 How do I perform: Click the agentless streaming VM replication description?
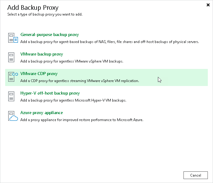coord(80,81)
